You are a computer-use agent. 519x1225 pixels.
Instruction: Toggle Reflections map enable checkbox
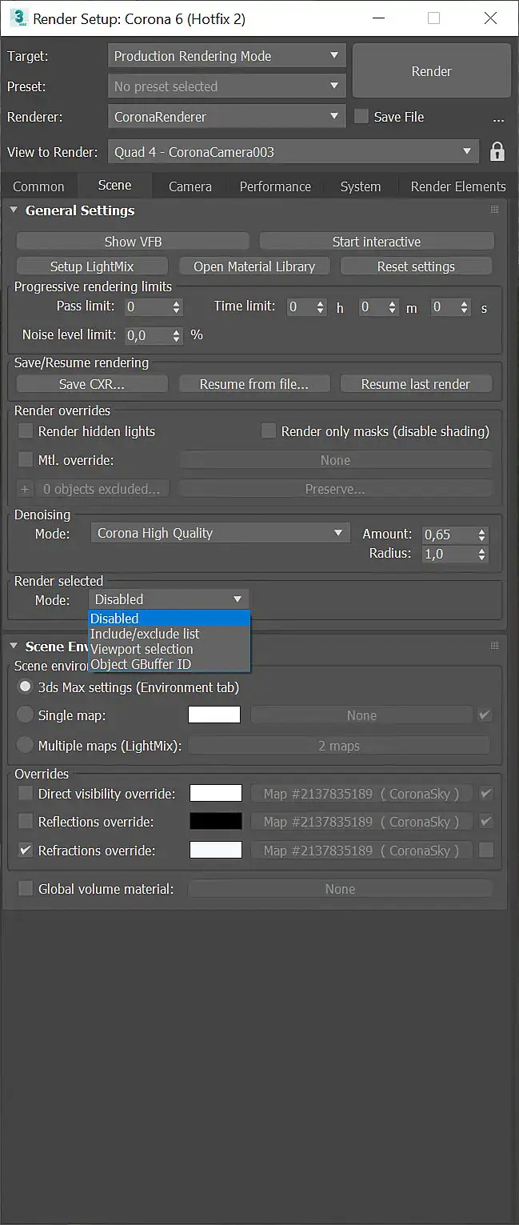(485, 821)
